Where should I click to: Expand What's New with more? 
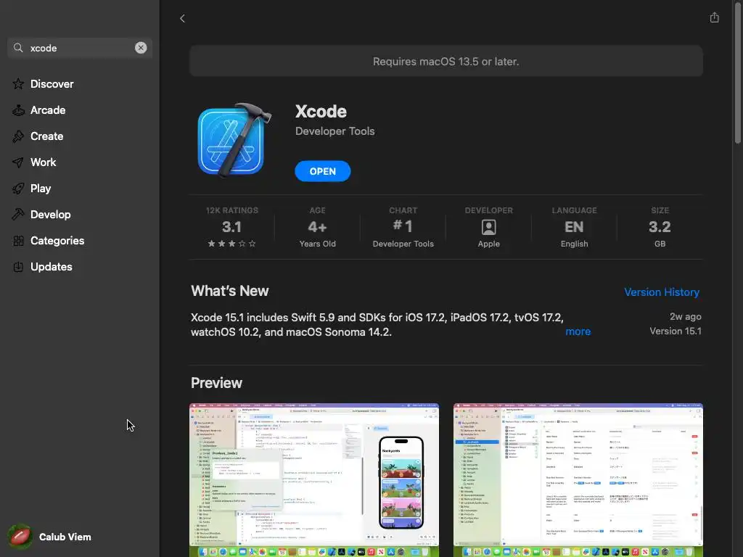578,331
